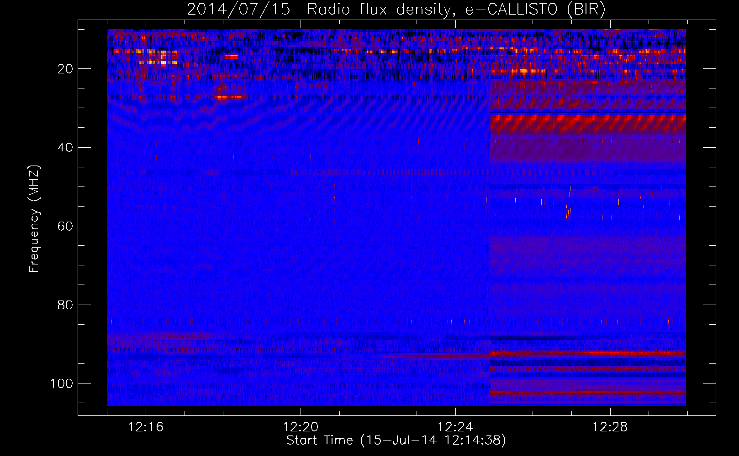This screenshot has width=739, height=456.
Task: Click the plot title "2014/07/15 Radio flux density, e-CALLISTO (BIR)"
Action: coord(396,10)
